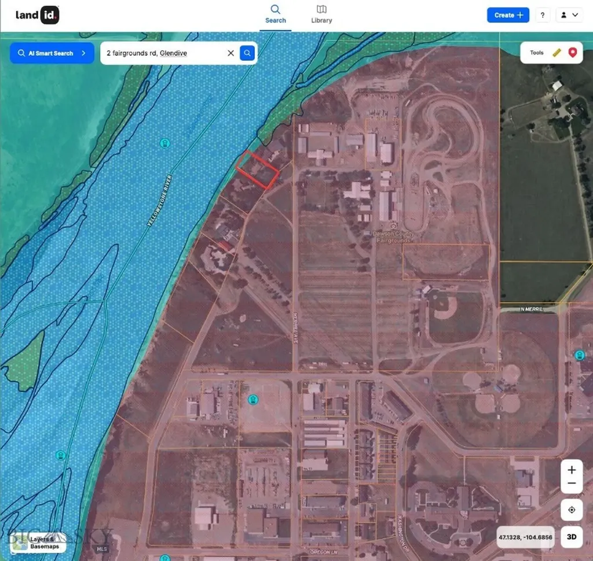Open the Search tab
This screenshot has width=593, height=561.
(x=275, y=14)
